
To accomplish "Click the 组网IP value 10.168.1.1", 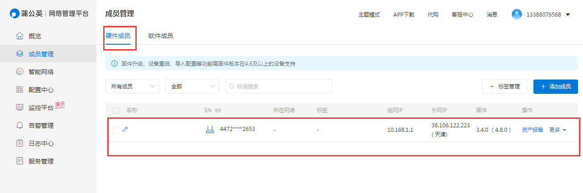I will [400, 130].
